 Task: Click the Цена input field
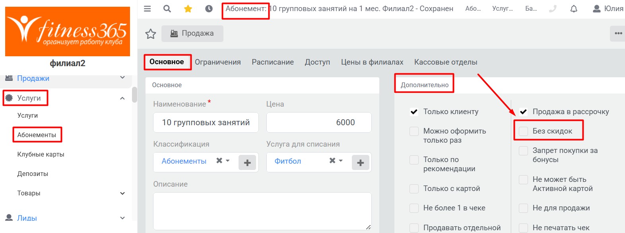(319, 122)
